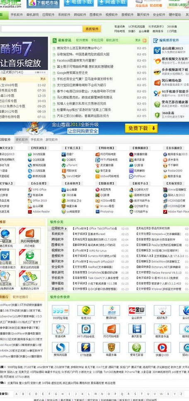The image size is (189, 401).
Task: Select 聊天软件 in the 软件分类 list
Action: [58, 262]
